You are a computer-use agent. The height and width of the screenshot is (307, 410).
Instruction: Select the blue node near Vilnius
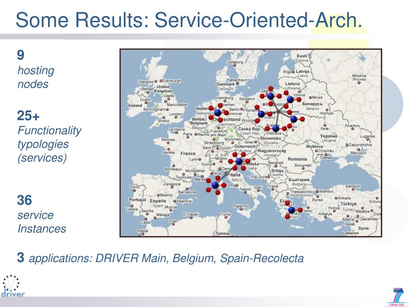click(x=290, y=99)
